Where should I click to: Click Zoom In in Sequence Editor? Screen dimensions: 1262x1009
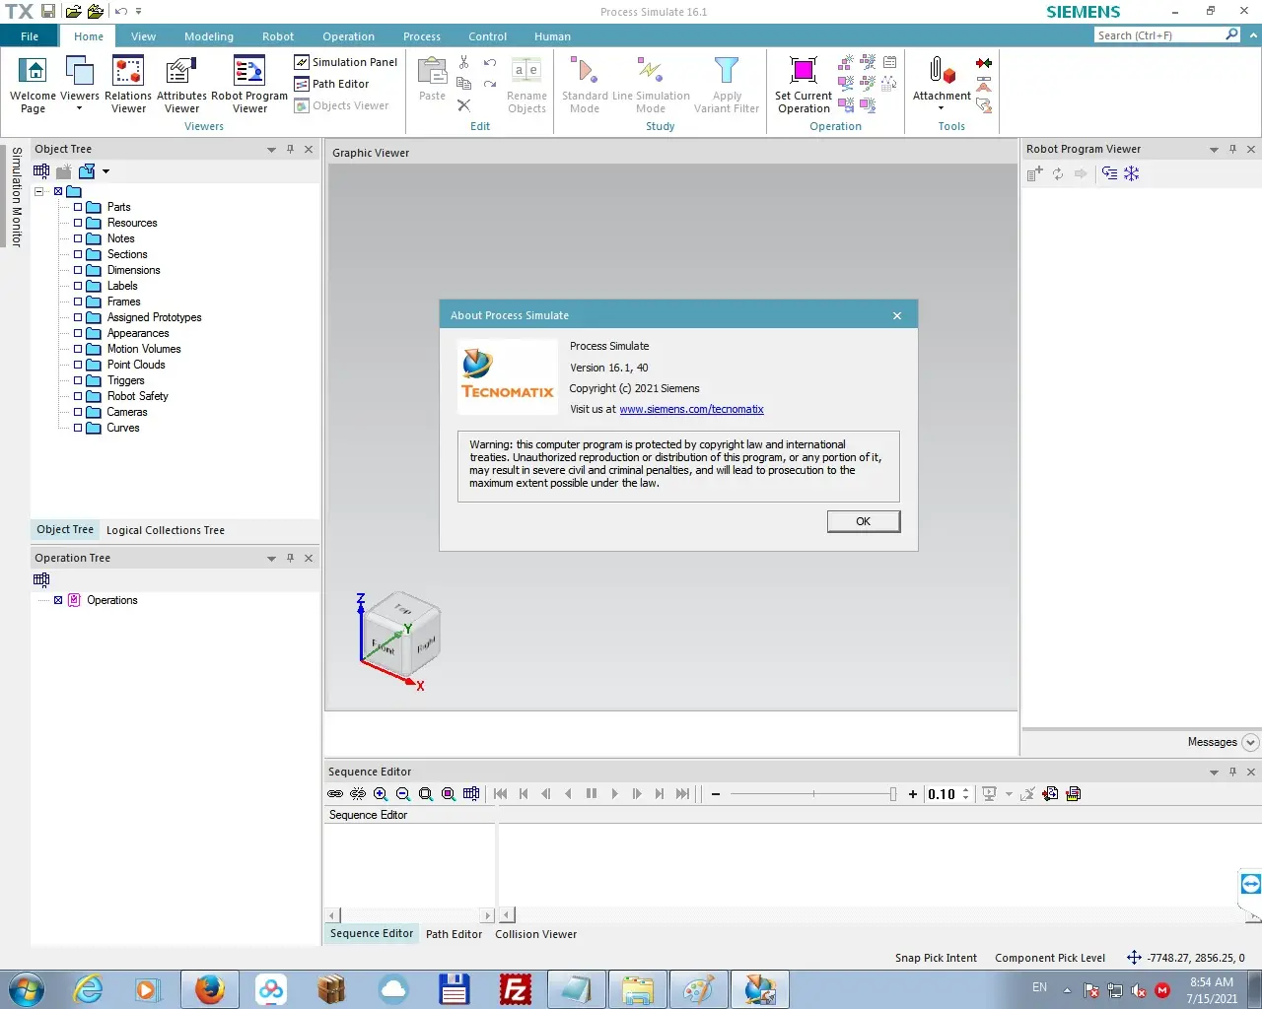click(x=381, y=794)
